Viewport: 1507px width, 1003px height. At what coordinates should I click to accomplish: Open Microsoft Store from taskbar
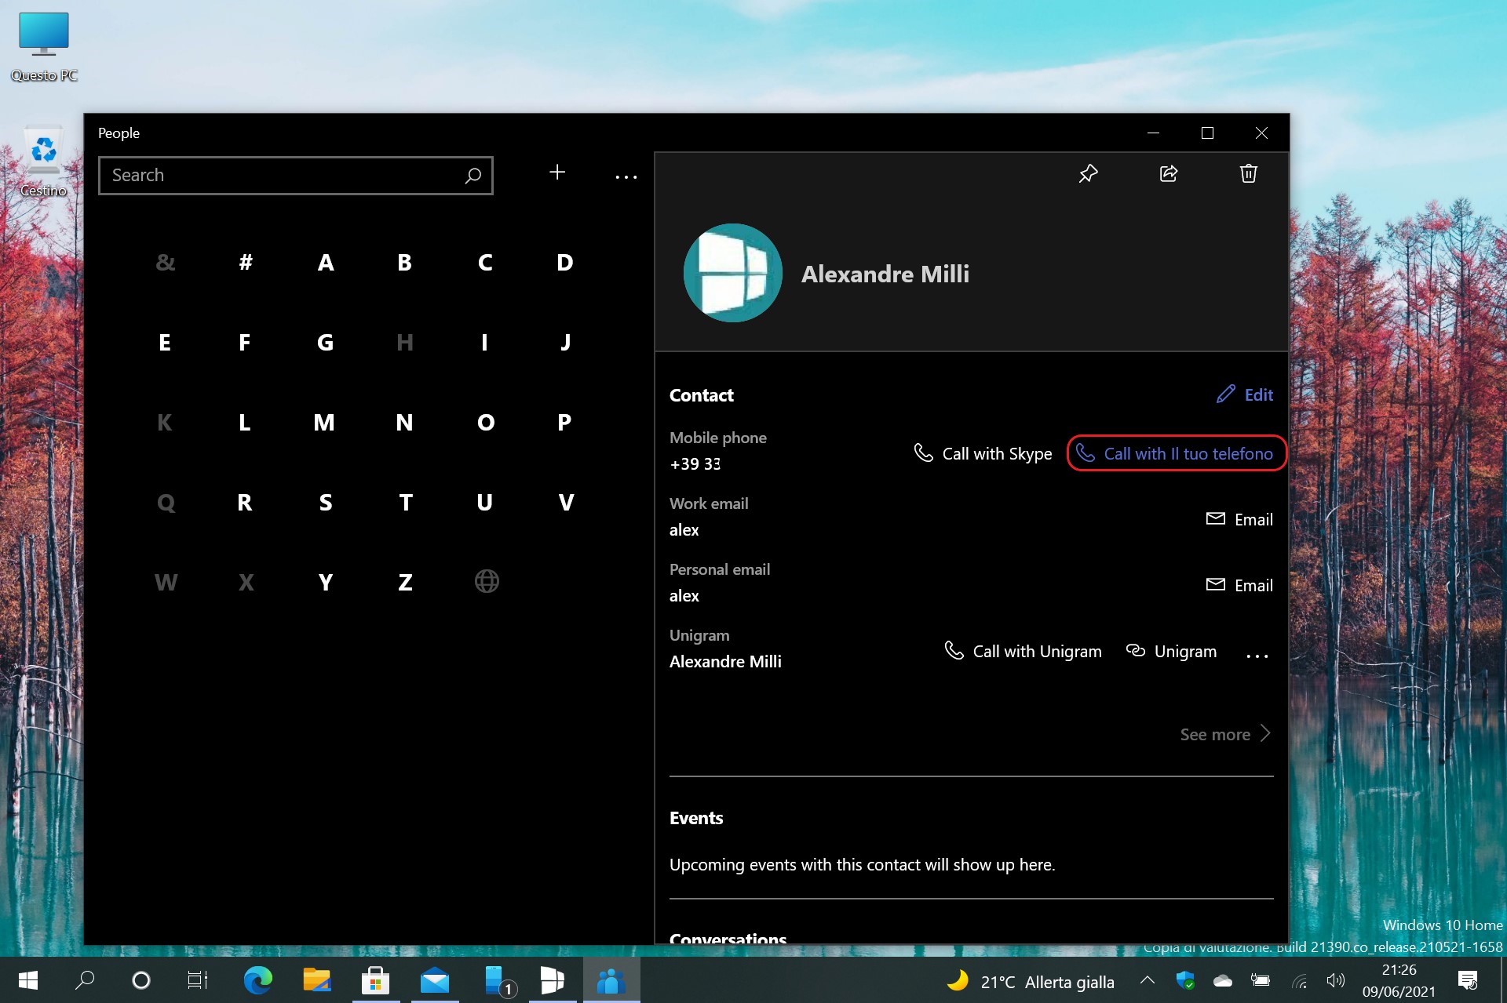tap(376, 980)
